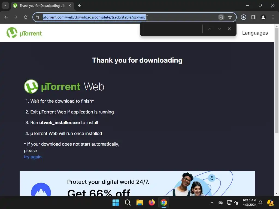Open the Chrome downloads icon
Image resolution: width=279 pixels, height=209 pixels.
coord(243,17)
